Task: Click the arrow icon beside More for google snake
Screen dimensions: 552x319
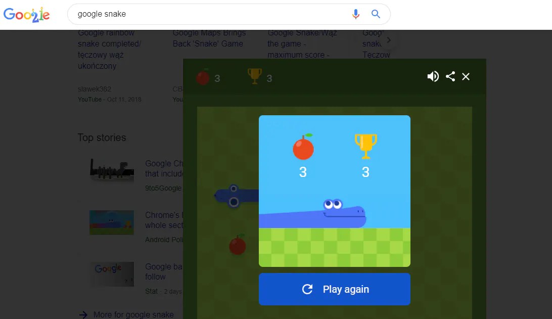Action: tap(83, 314)
